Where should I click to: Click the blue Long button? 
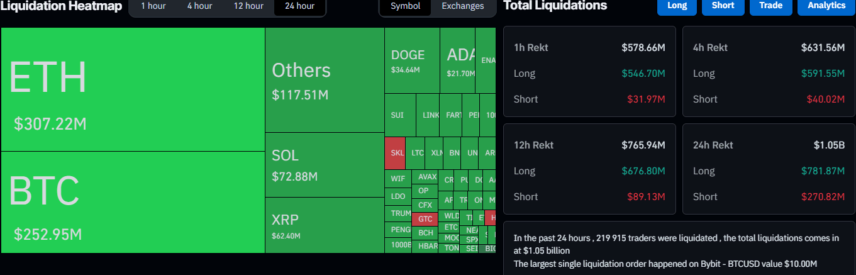[677, 6]
